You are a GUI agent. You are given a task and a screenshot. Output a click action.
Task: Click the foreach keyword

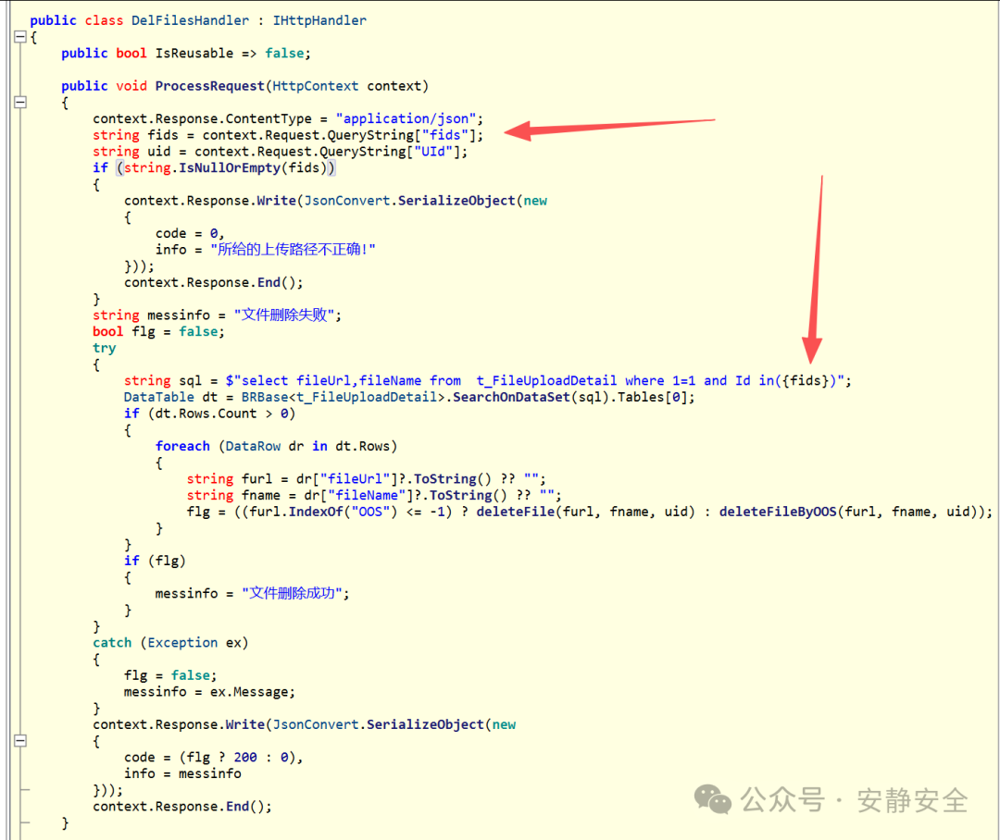point(182,446)
